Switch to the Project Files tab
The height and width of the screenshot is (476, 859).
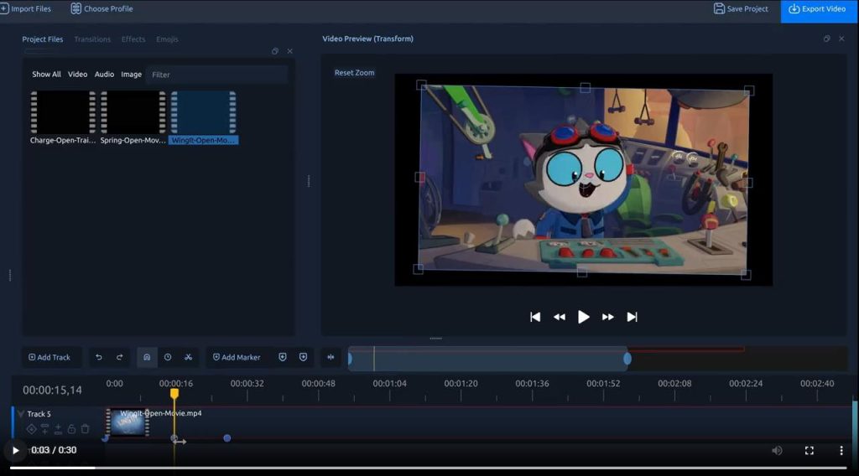coord(42,39)
